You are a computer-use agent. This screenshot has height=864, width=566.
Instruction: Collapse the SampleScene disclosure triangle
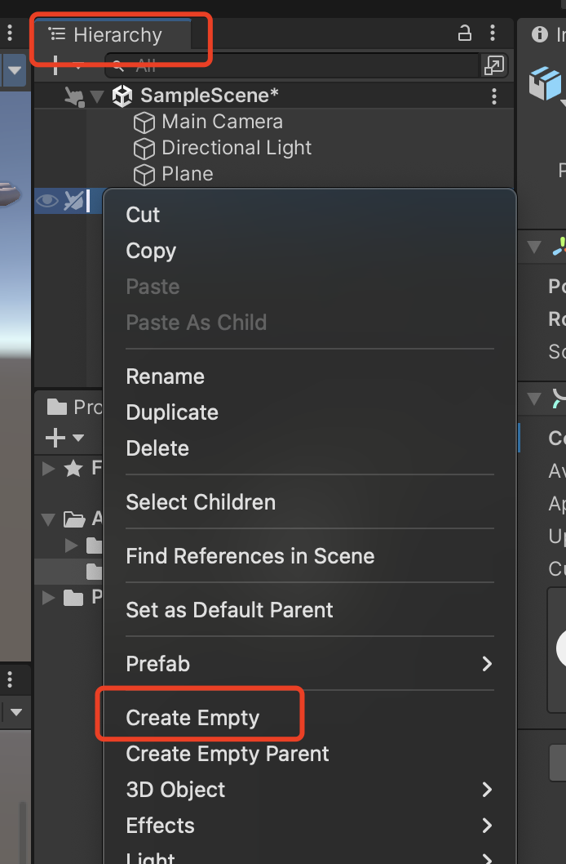click(x=97, y=96)
